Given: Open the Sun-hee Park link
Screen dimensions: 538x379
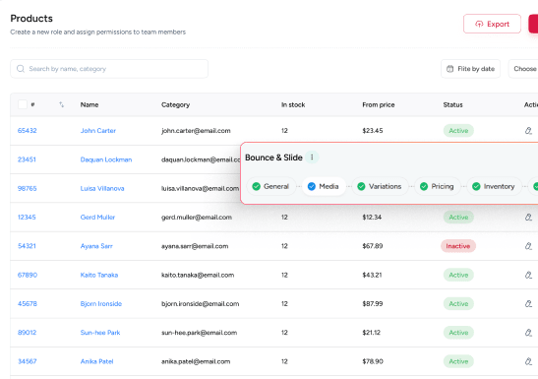Looking at the screenshot, I should click(100, 333).
